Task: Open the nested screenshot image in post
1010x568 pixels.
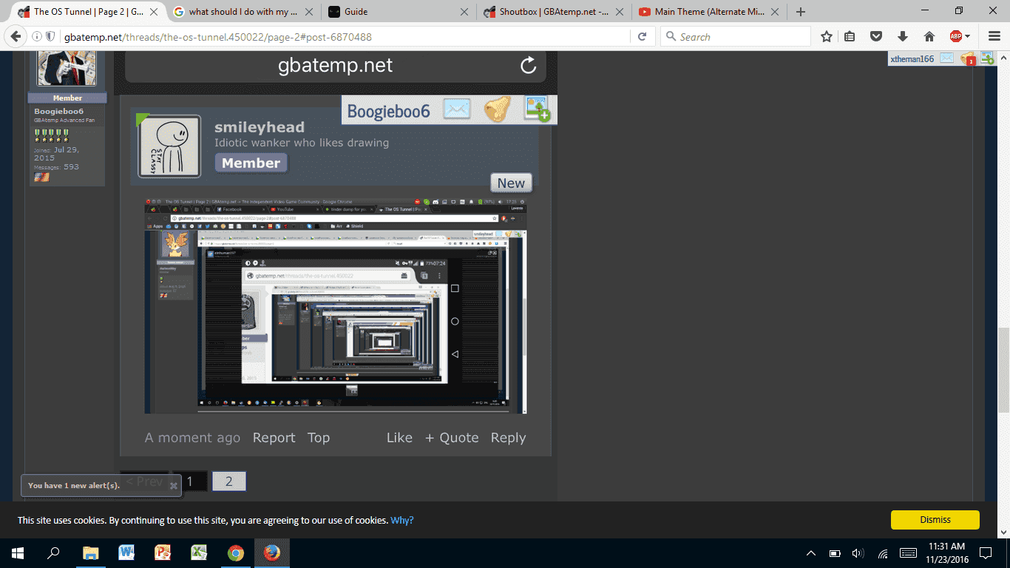Action: [x=336, y=306]
